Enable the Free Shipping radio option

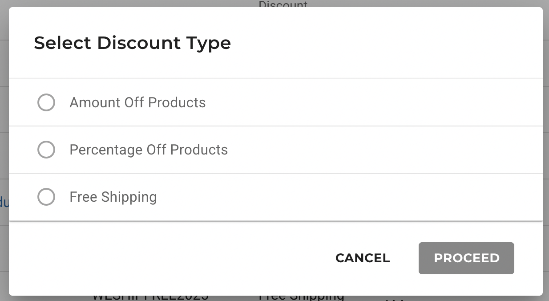point(46,197)
